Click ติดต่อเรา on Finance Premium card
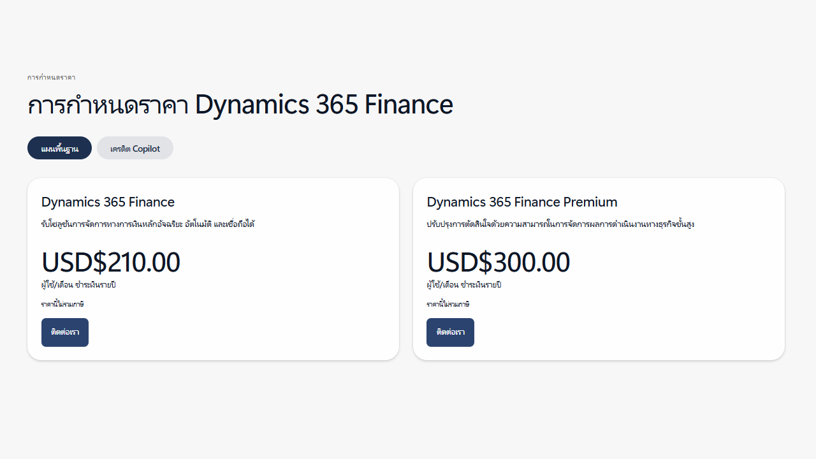This screenshot has height=459, width=816. [450, 332]
